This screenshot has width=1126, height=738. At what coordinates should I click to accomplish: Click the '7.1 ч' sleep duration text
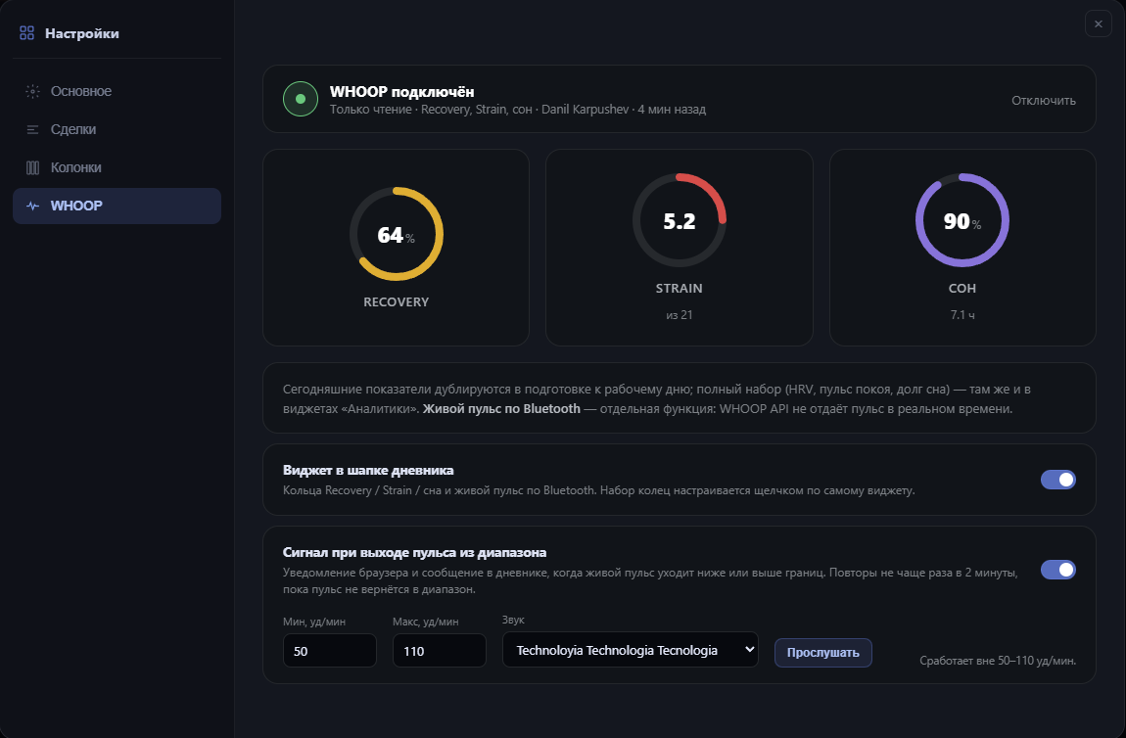click(x=962, y=315)
